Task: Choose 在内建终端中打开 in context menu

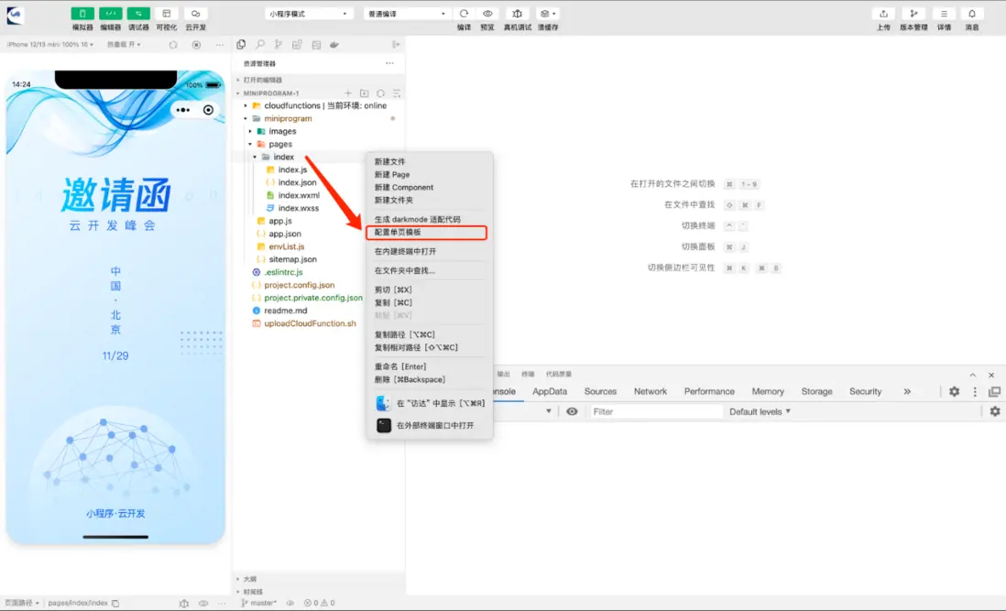Action: click(405, 251)
